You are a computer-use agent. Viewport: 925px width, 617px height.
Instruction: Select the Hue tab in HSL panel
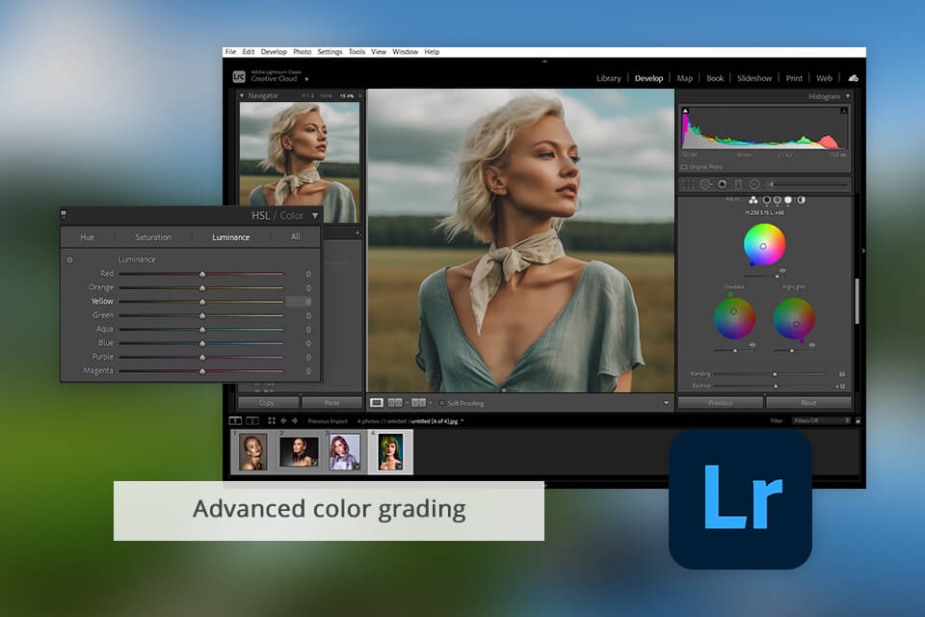click(88, 237)
